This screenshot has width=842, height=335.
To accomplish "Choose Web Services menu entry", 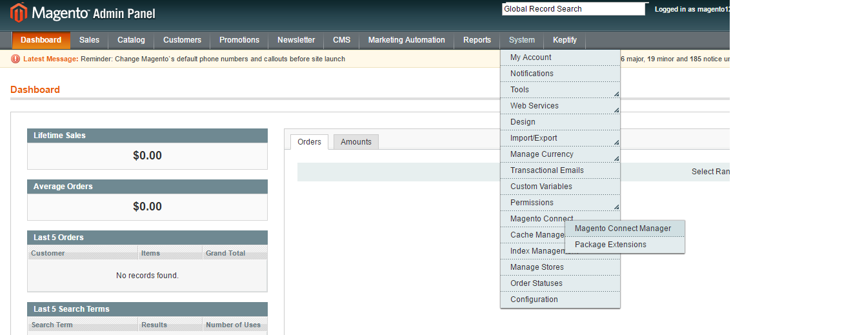I will (x=560, y=106).
